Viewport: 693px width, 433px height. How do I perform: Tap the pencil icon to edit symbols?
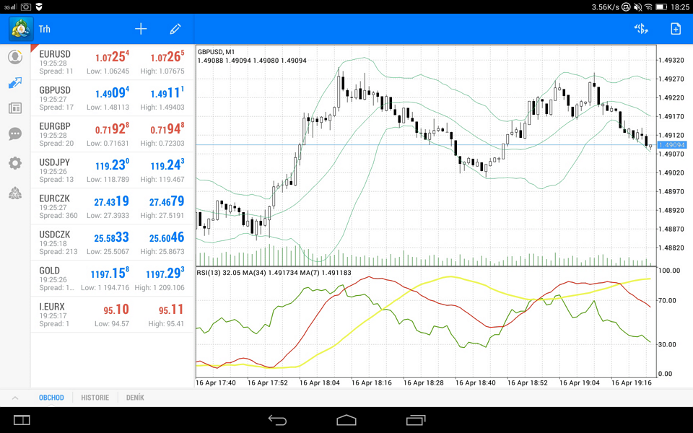tap(175, 29)
